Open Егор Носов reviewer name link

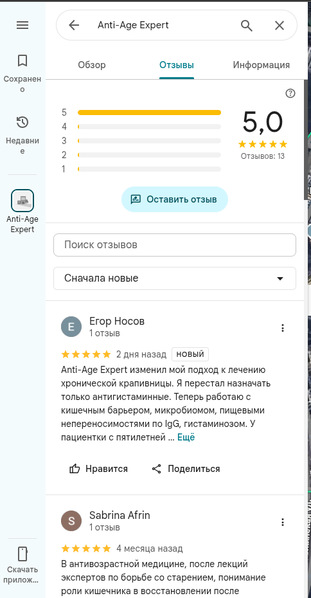point(117,322)
